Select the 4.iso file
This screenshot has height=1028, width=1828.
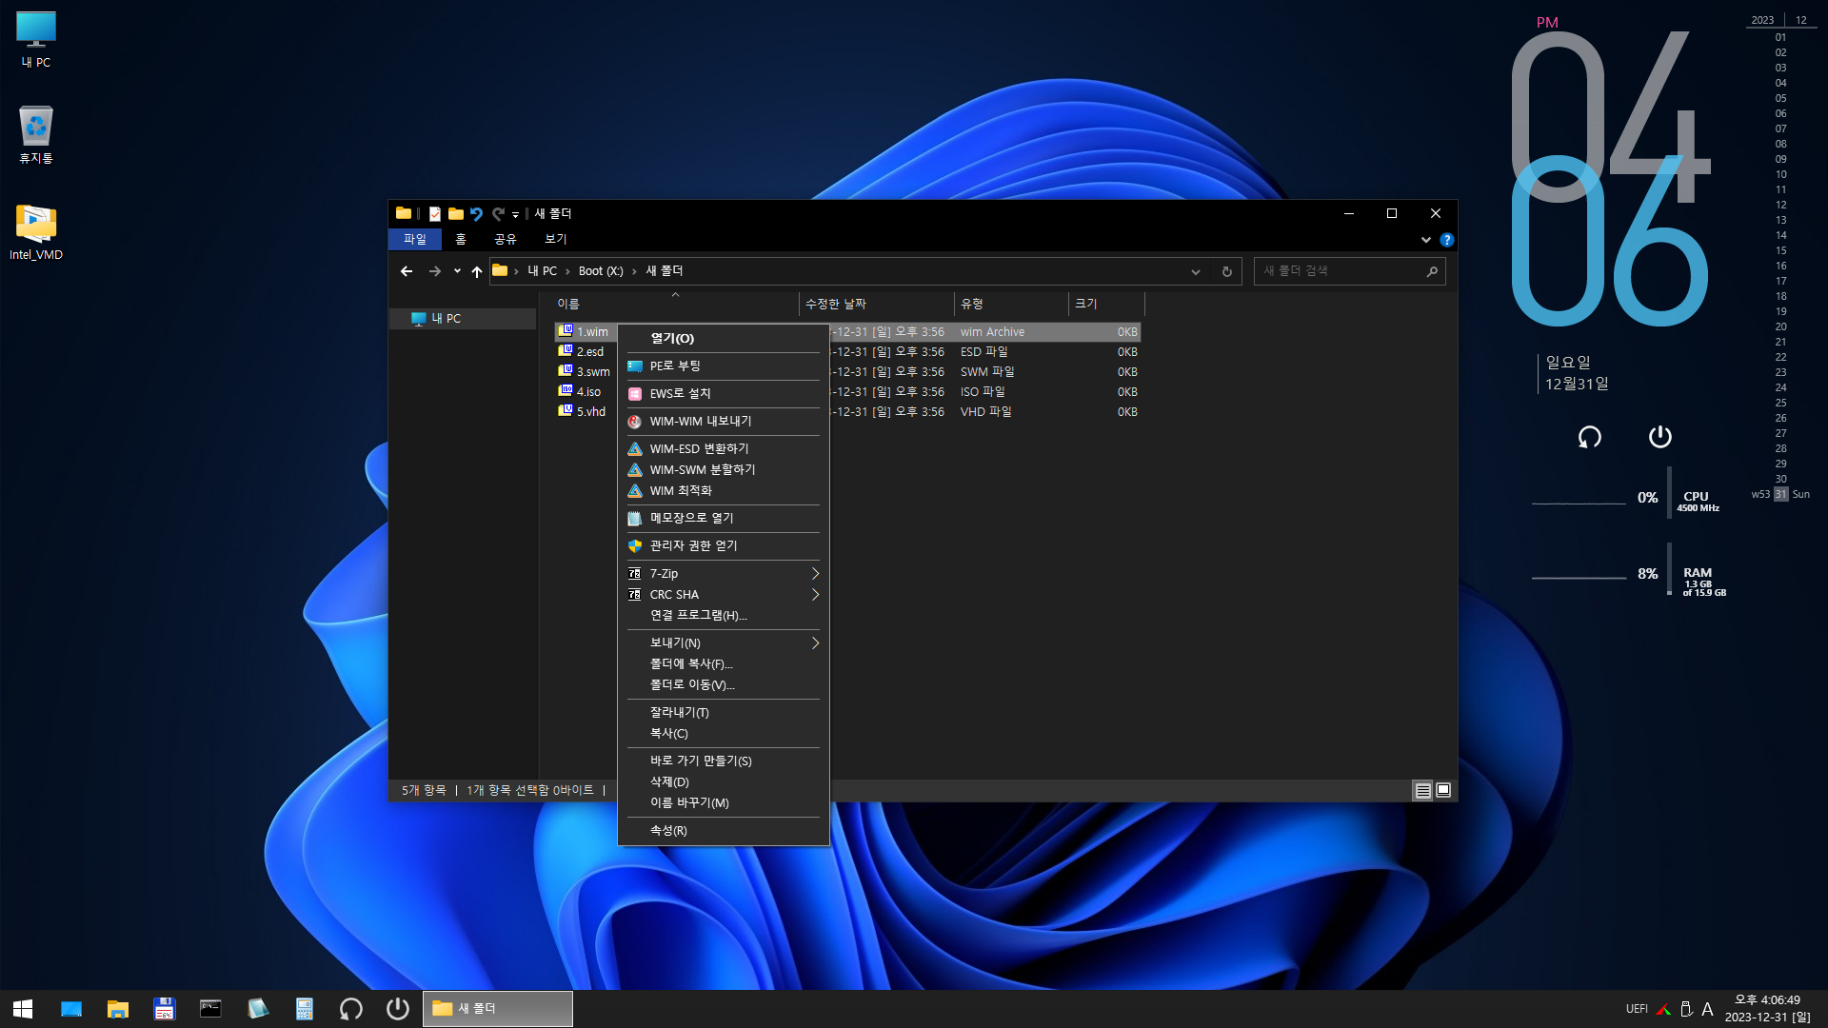pyautogui.click(x=588, y=392)
